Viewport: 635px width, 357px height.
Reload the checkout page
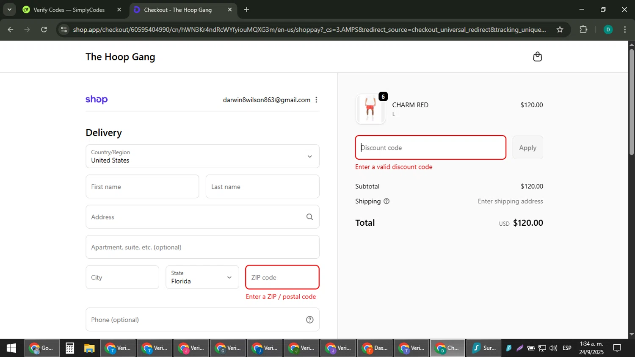coord(44,30)
